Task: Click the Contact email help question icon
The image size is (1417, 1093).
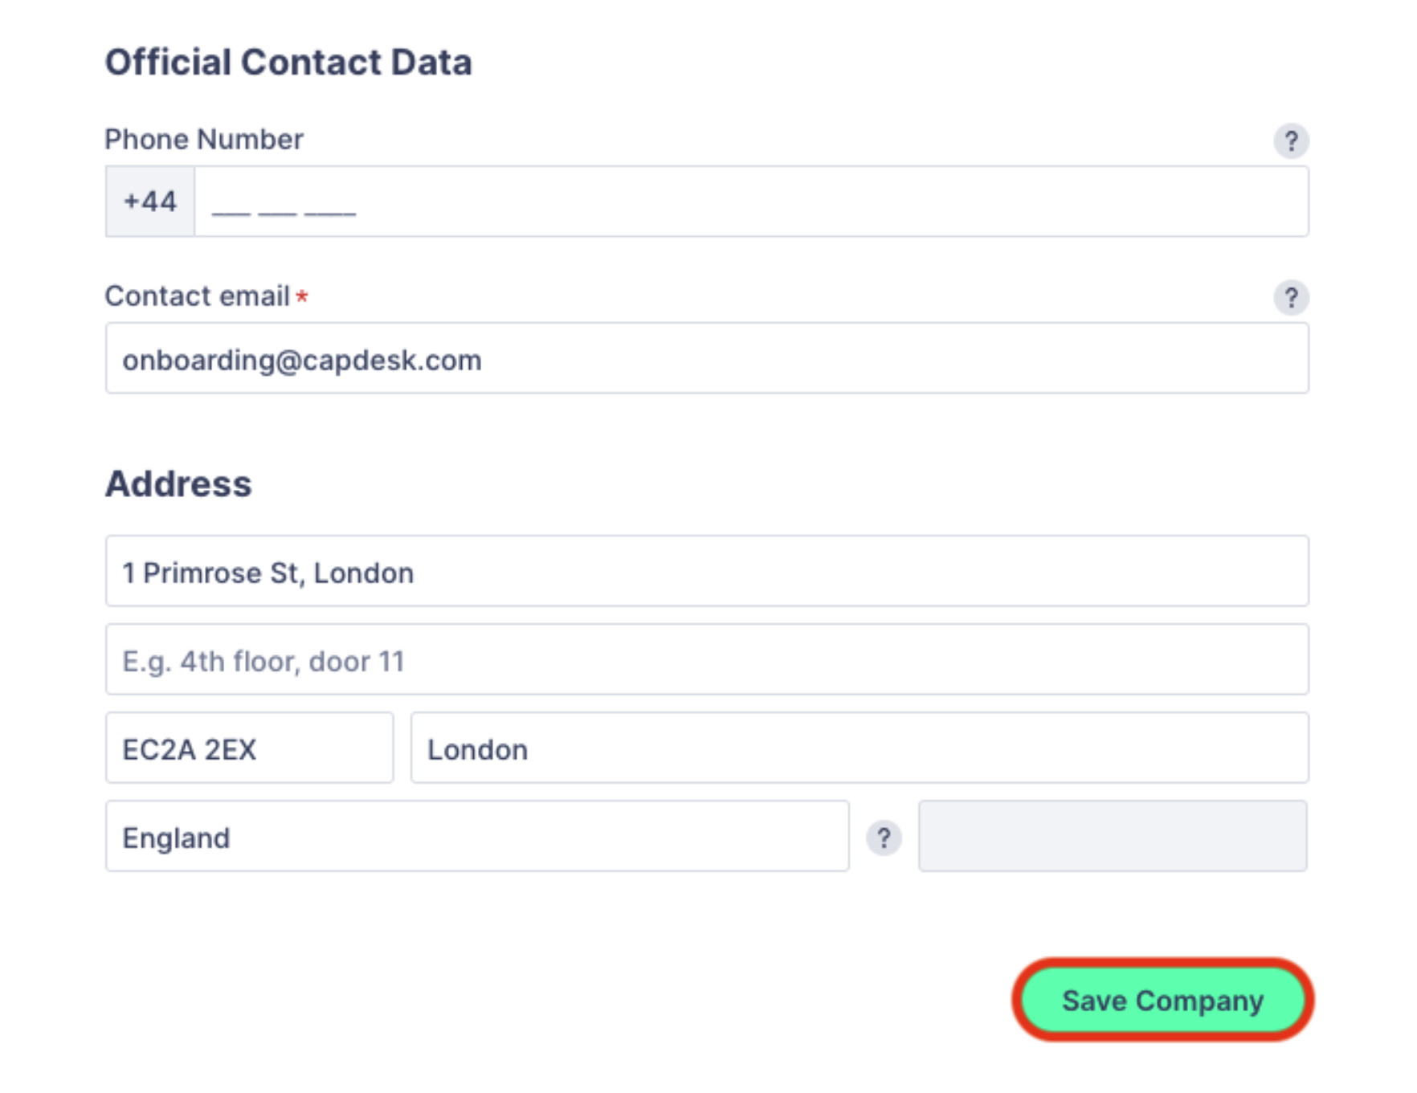Action: 1290,298
